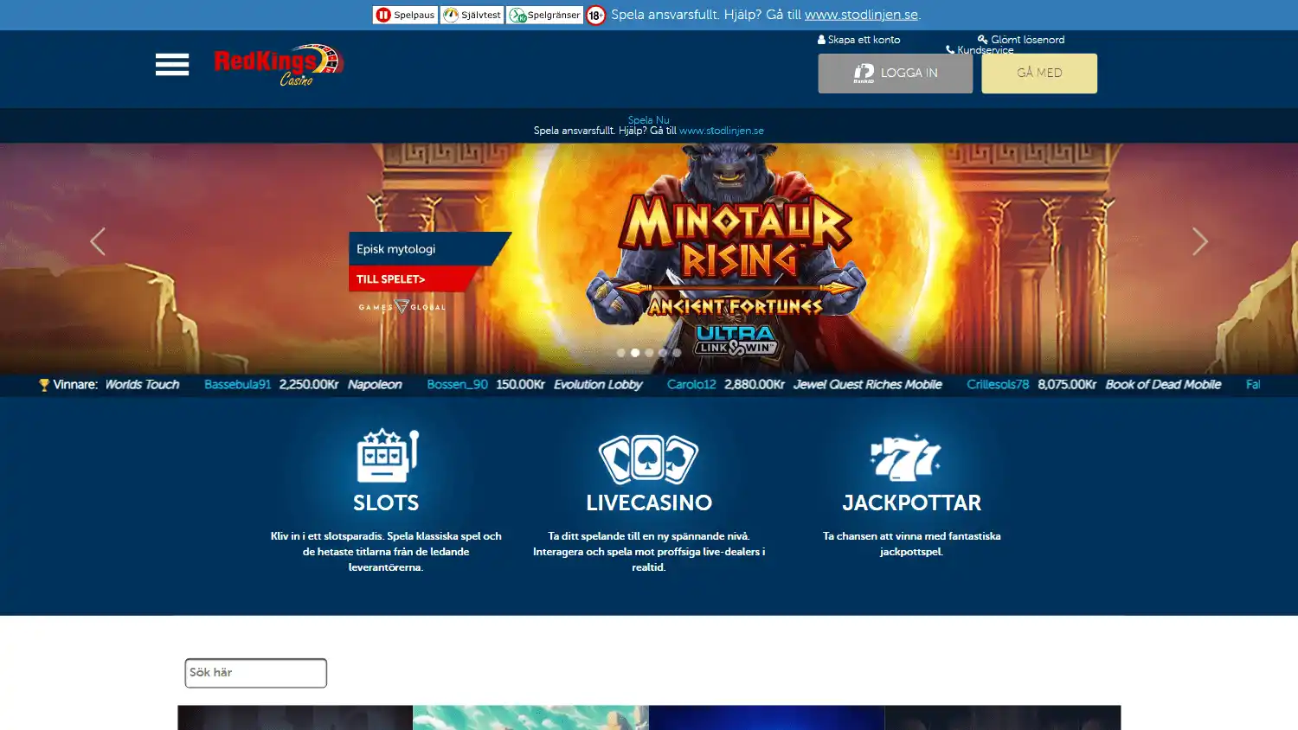Click the 777 jackpot icon
Viewport: 1298px width, 730px height.
tap(905, 458)
